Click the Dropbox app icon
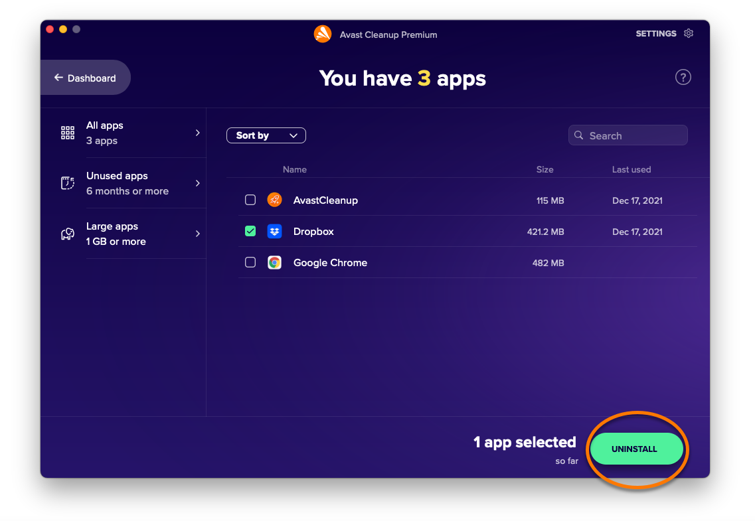The image size is (755, 521). pos(274,232)
